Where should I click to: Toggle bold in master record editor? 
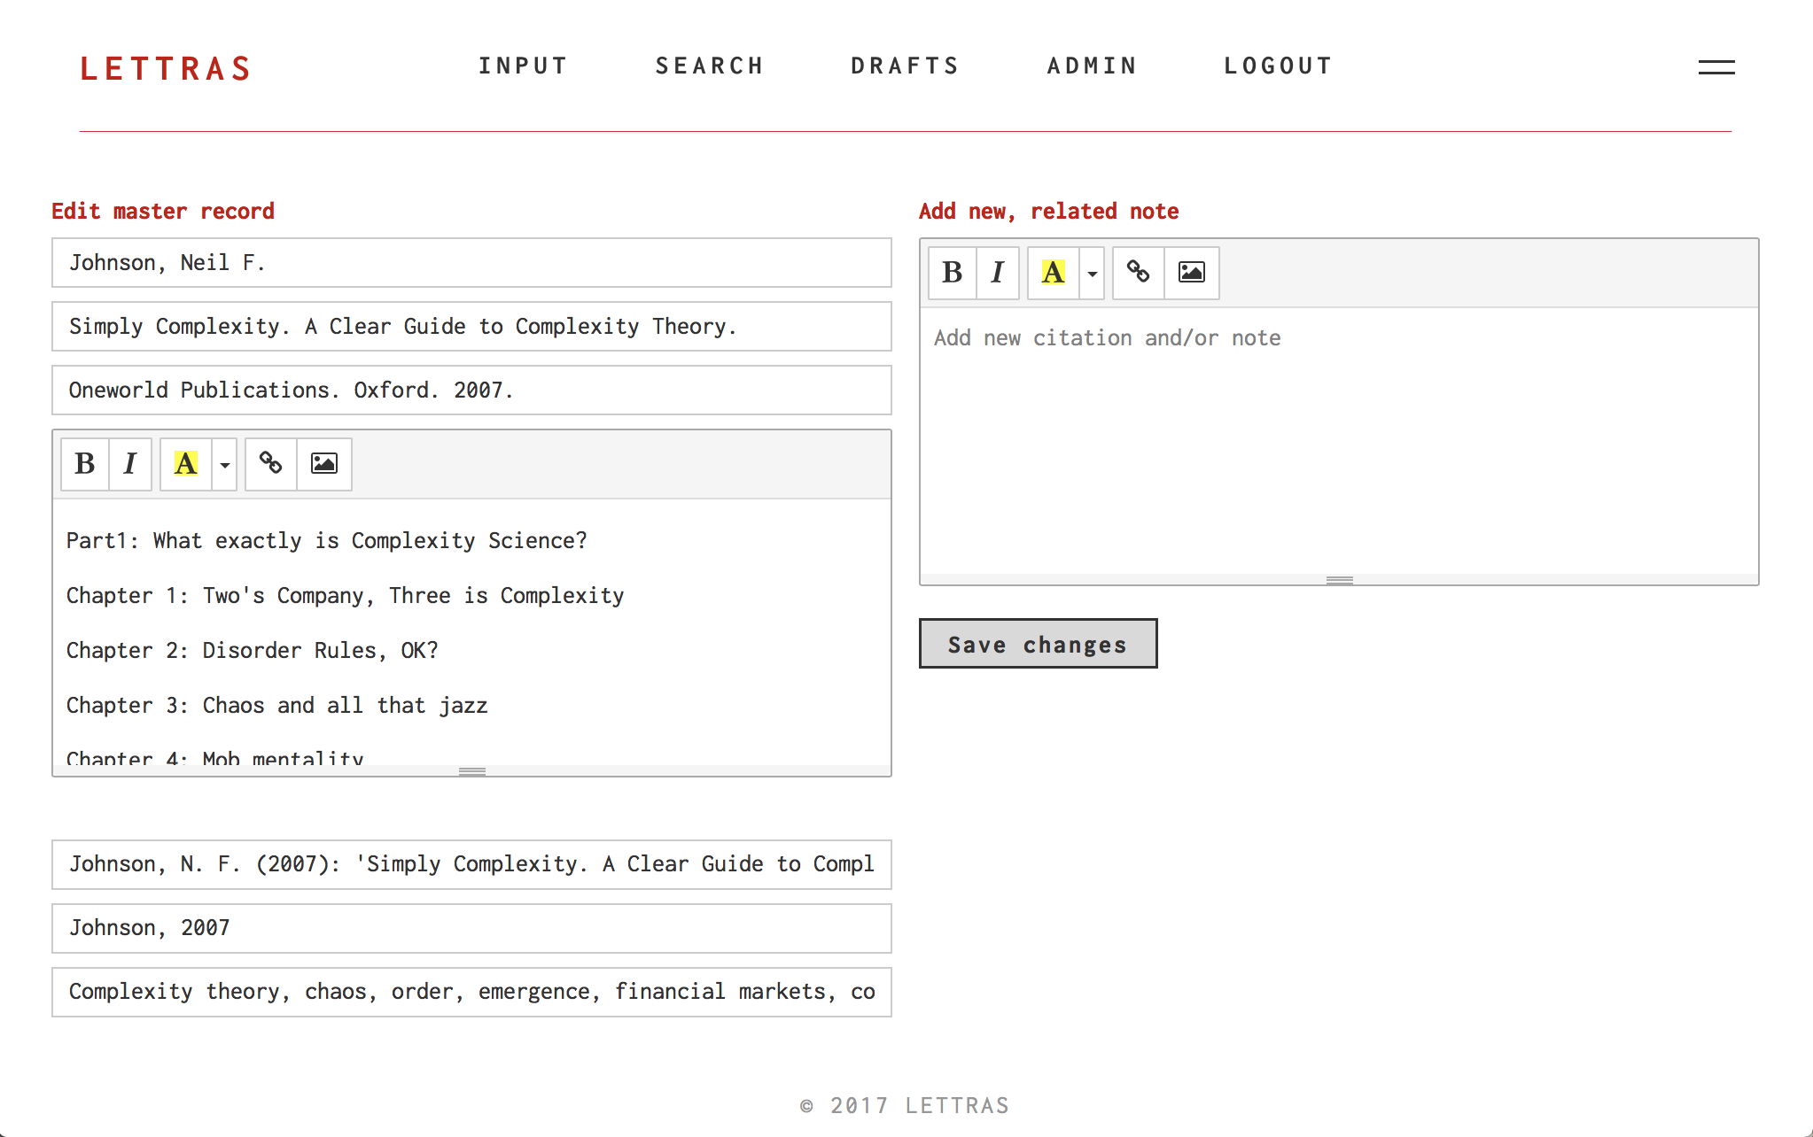tap(85, 464)
